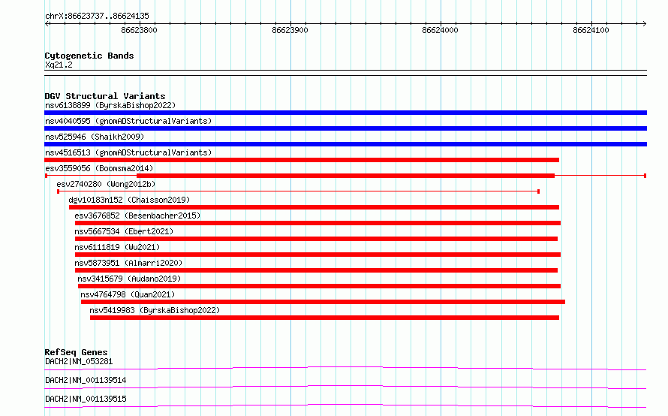Screen dimensions: 668x416
Task: Click the red bar for nsv5873951
Action: [x=316, y=270]
